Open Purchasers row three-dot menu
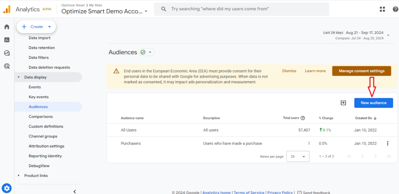 tap(388, 143)
